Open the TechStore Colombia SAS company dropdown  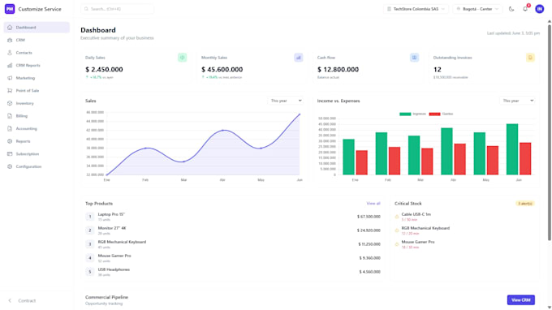tap(416, 9)
